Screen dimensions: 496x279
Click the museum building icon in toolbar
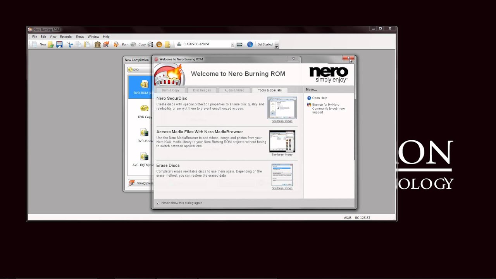[x=98, y=45]
